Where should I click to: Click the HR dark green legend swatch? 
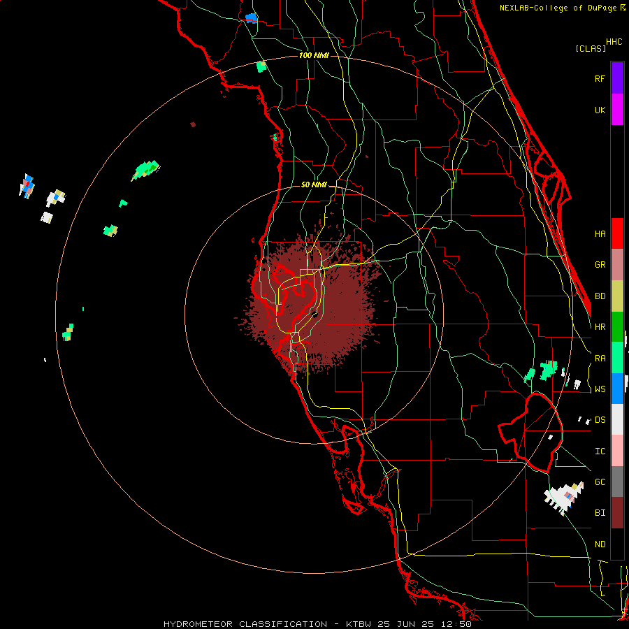pyautogui.click(x=617, y=327)
